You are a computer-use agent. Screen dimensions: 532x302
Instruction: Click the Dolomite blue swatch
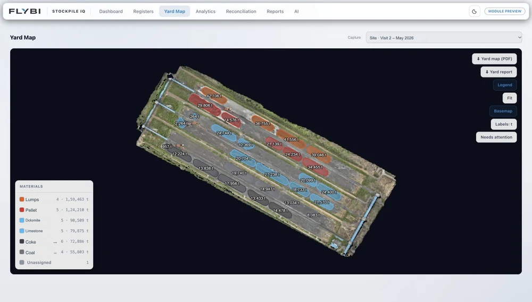(x=22, y=220)
